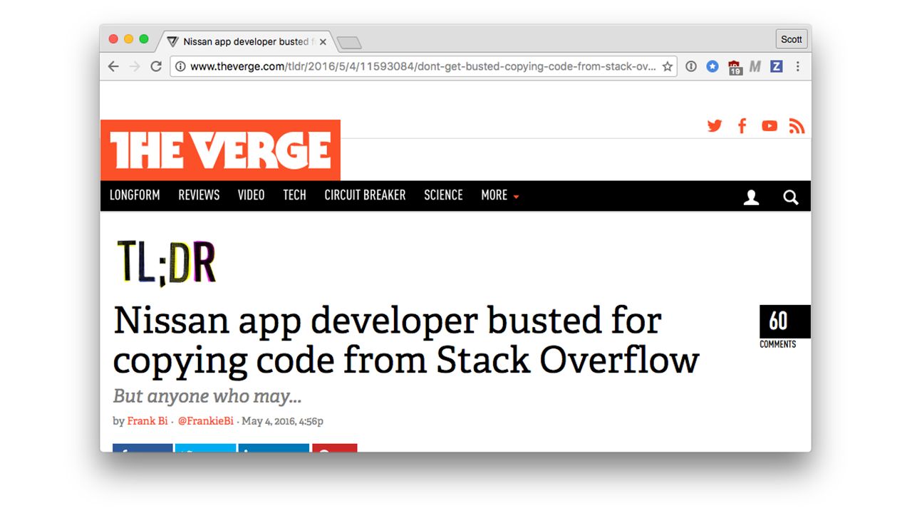This screenshot has width=912, height=513.
Task: Maximize the window with green button
Action: (144, 39)
